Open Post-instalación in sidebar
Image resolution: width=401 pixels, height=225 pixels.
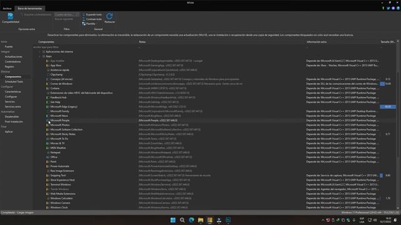tap(14, 122)
